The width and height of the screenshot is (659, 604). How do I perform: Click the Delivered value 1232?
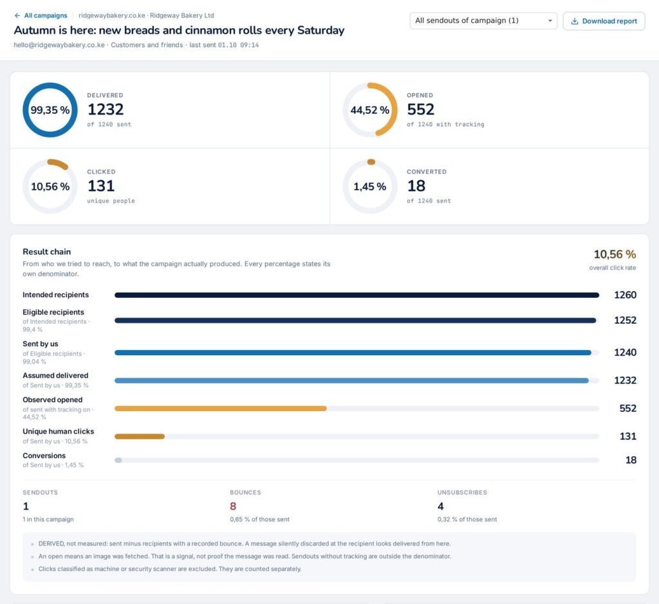point(106,109)
